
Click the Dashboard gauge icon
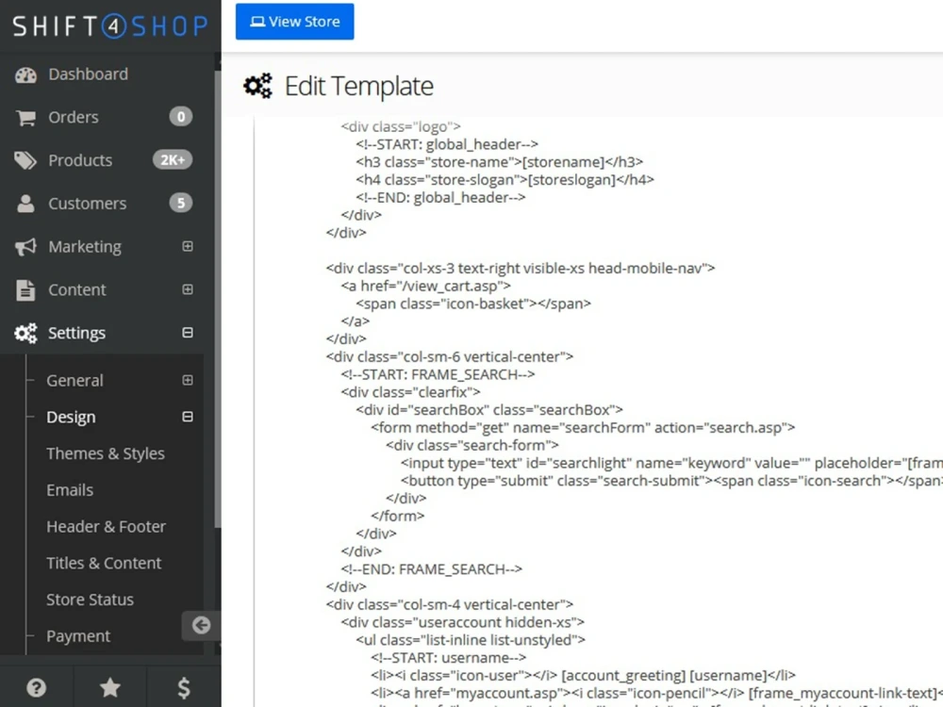[x=25, y=74]
